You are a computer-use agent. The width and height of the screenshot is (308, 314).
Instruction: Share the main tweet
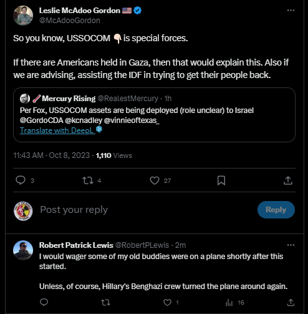pos(288,180)
